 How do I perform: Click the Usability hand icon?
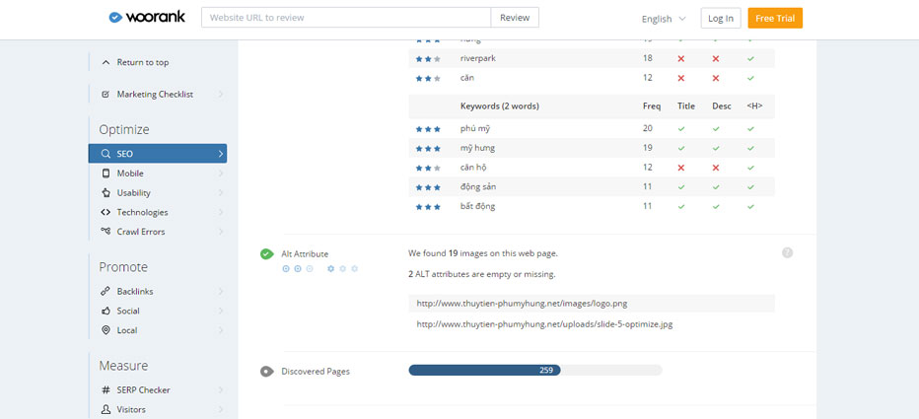click(x=106, y=193)
